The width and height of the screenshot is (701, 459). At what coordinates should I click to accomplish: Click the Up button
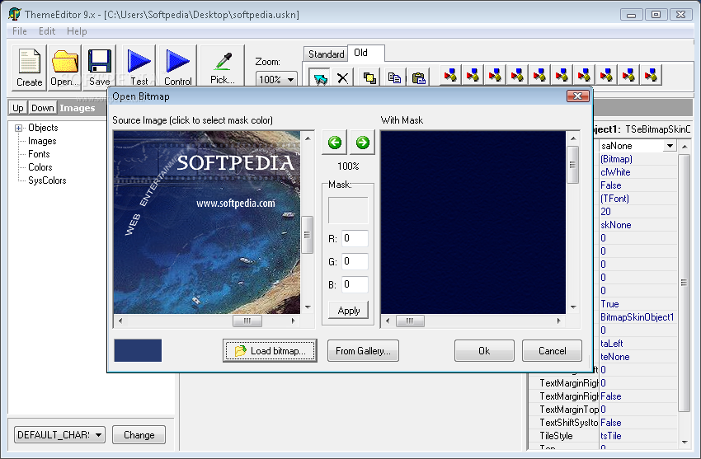pyautogui.click(x=18, y=108)
